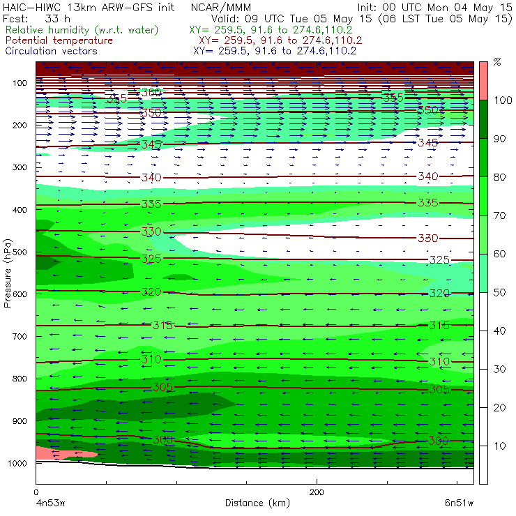The image size is (516, 516).
Task: Click the left '340' contour label
Action: click(151, 178)
